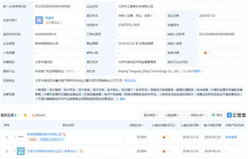248x159 pixels.
Task: Select the English name Beijing Tiangong Zhijia Technology
Action: (x=148, y=71)
